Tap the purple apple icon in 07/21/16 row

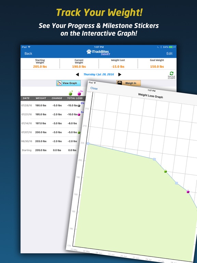pyautogui.click(x=79, y=115)
